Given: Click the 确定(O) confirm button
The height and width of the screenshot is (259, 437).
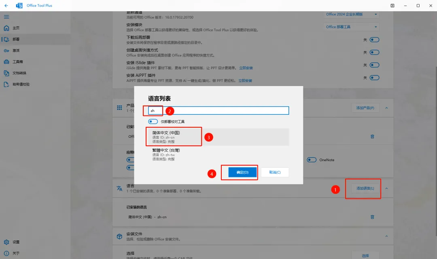Looking at the screenshot, I should pos(242,172).
